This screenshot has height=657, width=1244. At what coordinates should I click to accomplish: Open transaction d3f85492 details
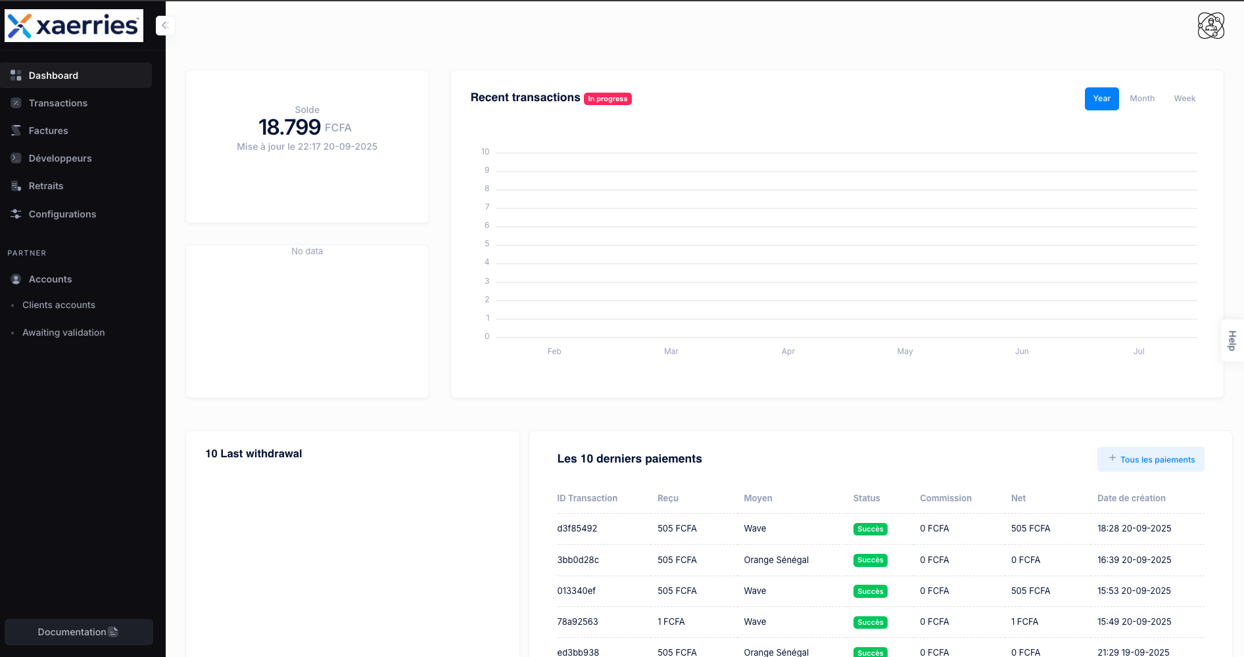click(577, 528)
